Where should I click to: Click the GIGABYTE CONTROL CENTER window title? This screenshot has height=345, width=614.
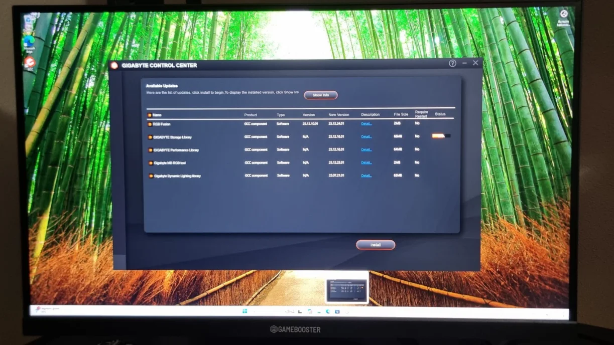coord(159,65)
